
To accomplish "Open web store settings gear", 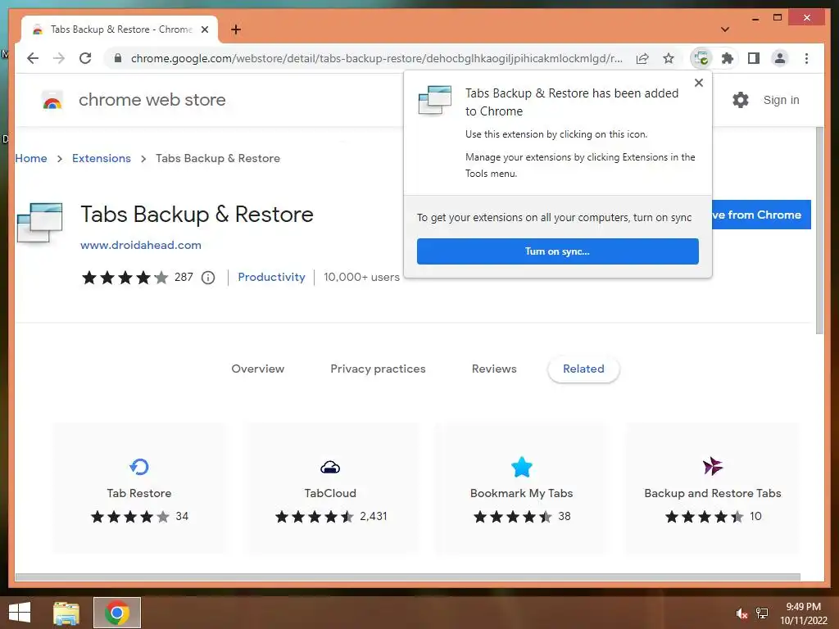I will point(741,100).
